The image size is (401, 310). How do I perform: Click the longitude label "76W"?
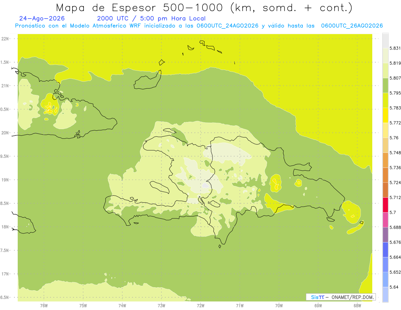(44, 305)
